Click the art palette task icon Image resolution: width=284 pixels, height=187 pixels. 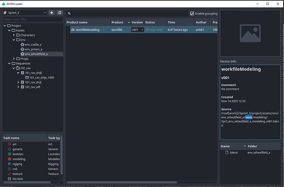pos(9,144)
